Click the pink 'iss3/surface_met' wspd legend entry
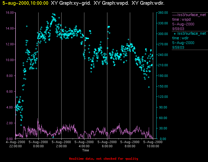208x162 pixels. (191, 15)
